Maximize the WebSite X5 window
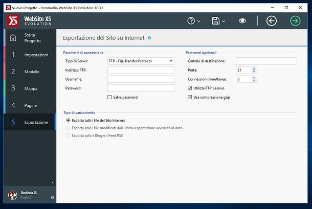The width and height of the screenshot is (312, 209). [x=286, y=8]
